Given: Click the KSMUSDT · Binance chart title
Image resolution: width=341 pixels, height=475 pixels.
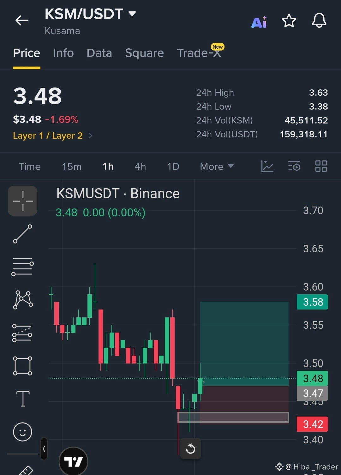Looking at the screenshot, I should point(118,194).
